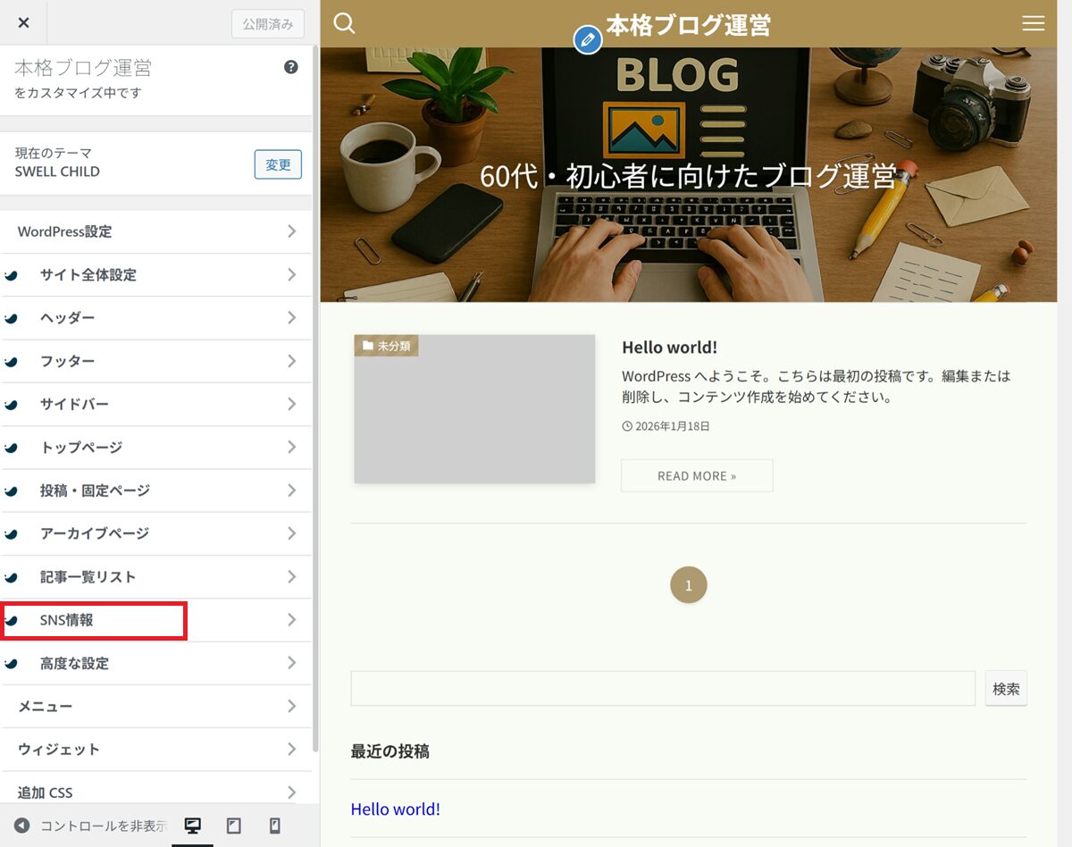Screen dimensions: 1072x847
Task: Open the Hello world! post title link
Action: click(669, 347)
